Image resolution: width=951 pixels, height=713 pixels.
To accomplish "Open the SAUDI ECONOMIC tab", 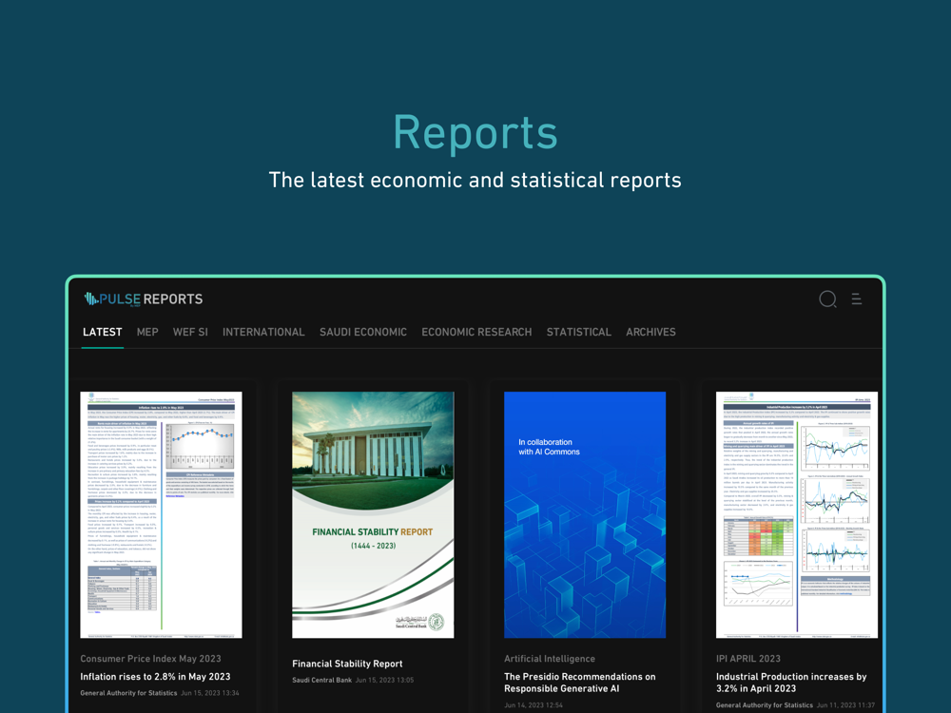I will click(x=363, y=332).
